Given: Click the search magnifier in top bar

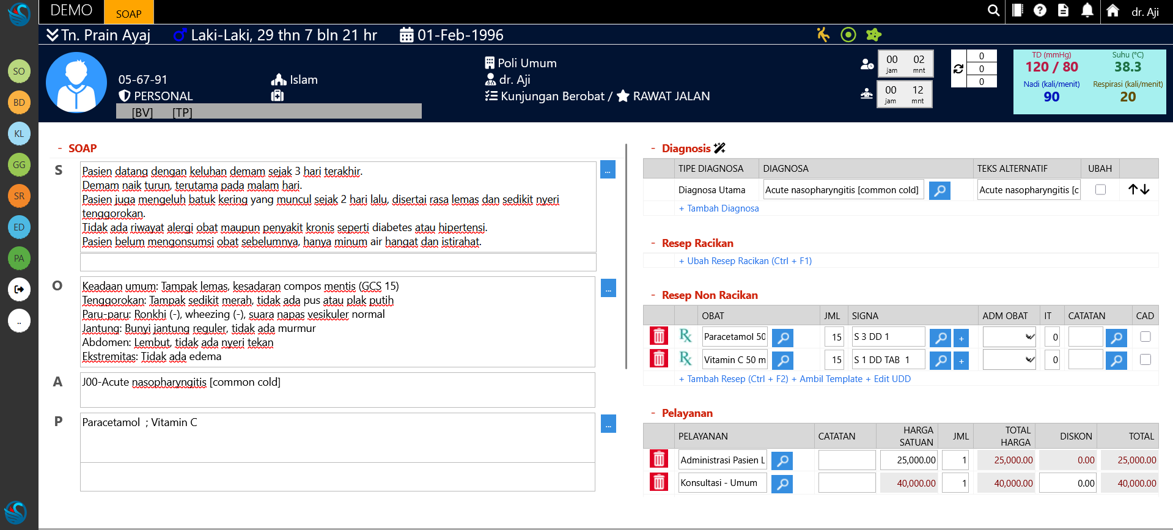Looking at the screenshot, I should tap(993, 10).
